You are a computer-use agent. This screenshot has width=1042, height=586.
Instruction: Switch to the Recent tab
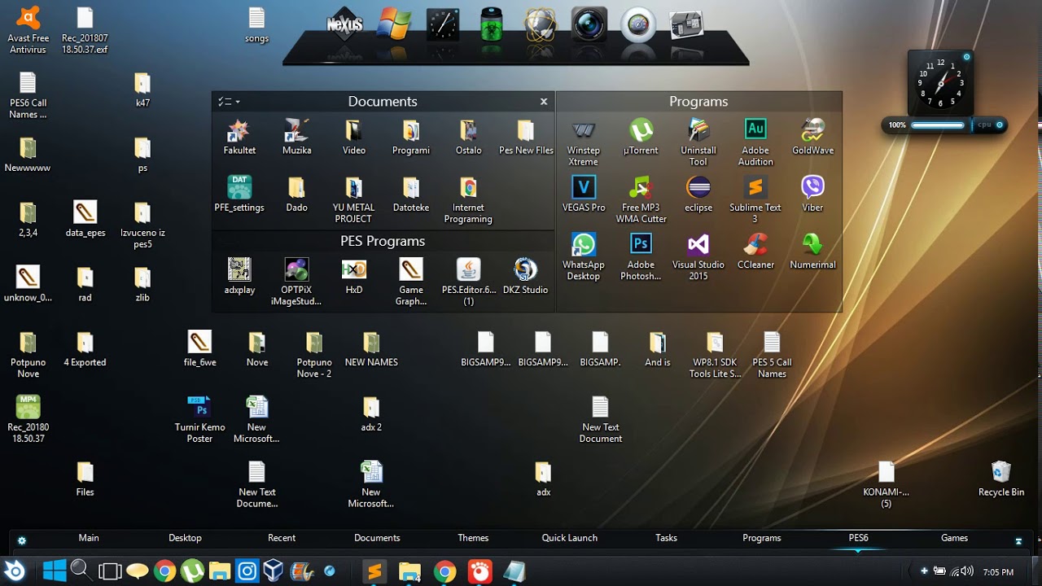282,538
